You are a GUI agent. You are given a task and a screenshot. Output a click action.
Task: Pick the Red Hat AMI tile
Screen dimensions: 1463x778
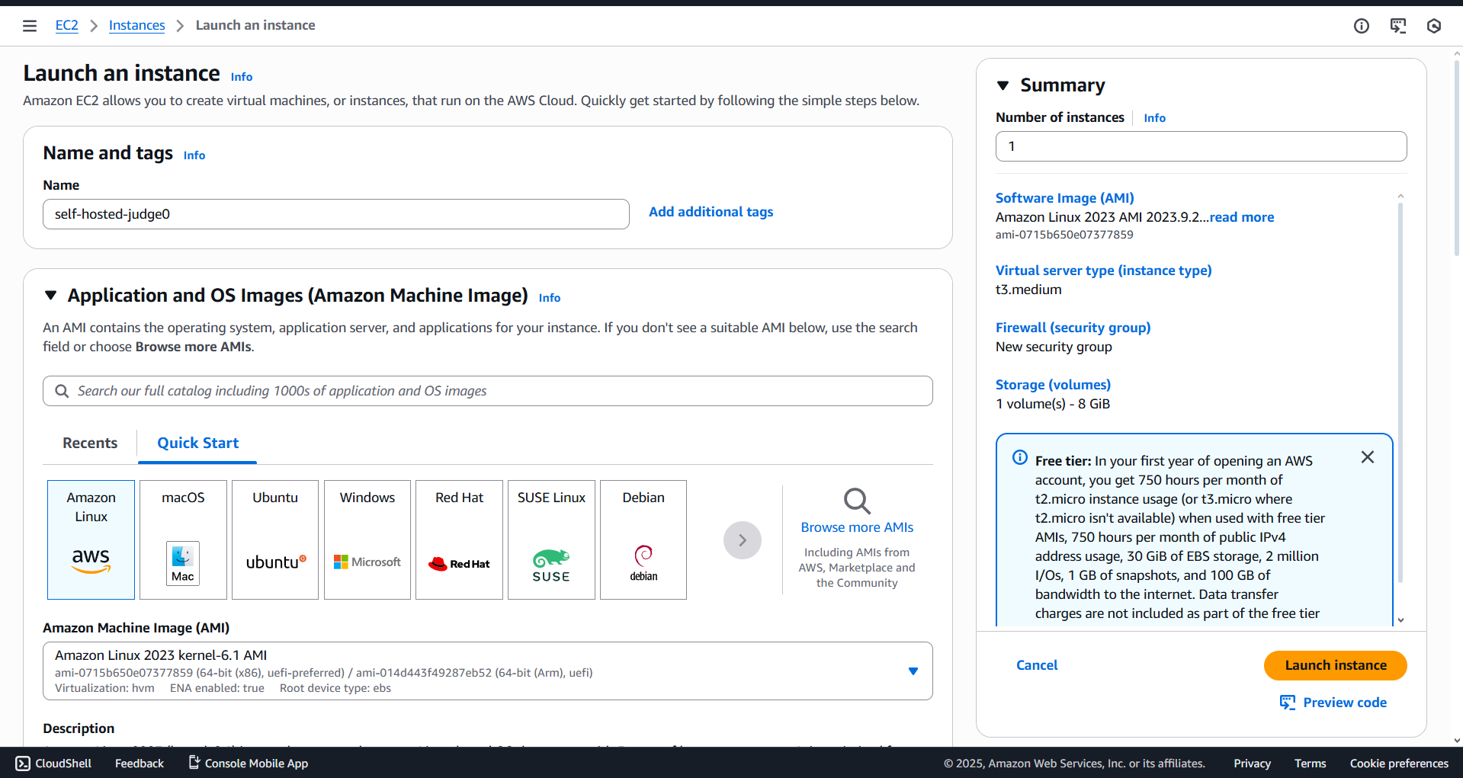(x=458, y=539)
